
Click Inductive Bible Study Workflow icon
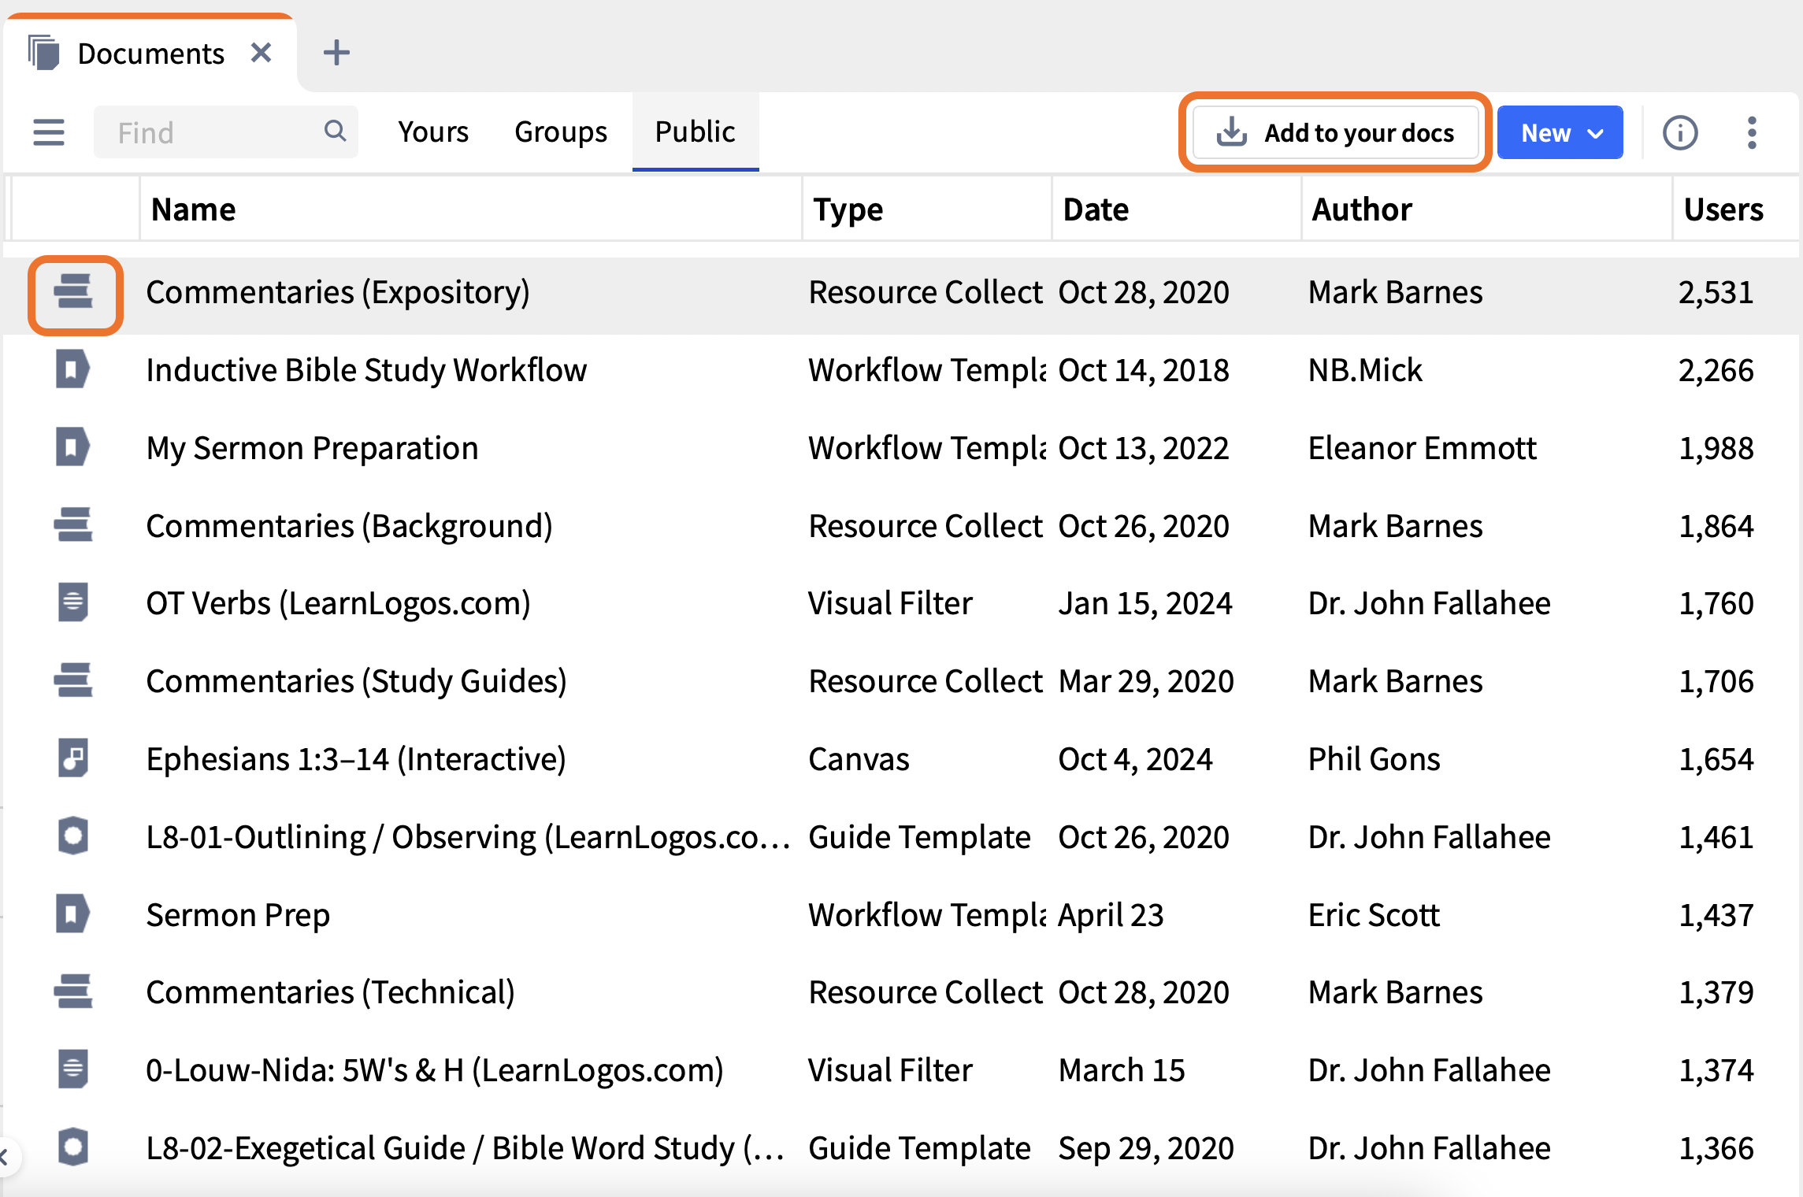[72, 369]
